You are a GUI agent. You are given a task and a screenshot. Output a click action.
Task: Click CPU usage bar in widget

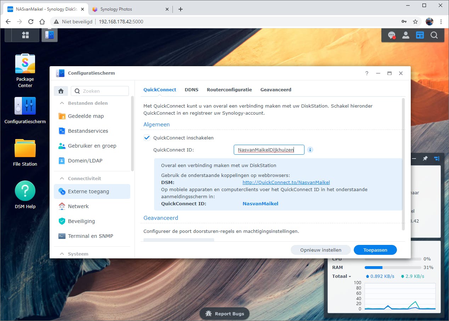point(393,260)
